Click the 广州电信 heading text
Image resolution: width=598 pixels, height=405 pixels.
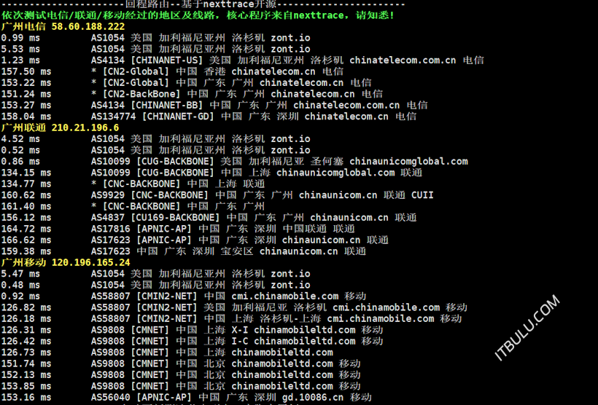[x=23, y=27]
